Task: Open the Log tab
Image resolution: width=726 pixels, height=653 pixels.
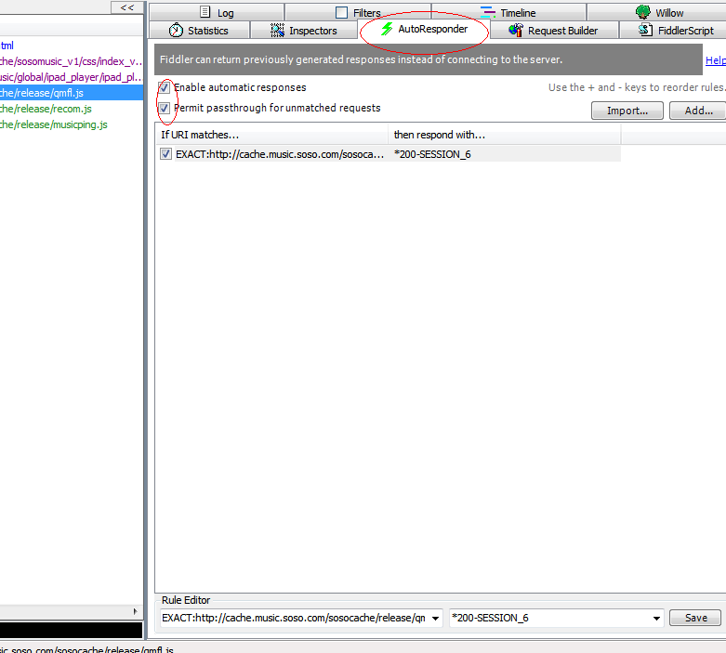Action: point(217,12)
